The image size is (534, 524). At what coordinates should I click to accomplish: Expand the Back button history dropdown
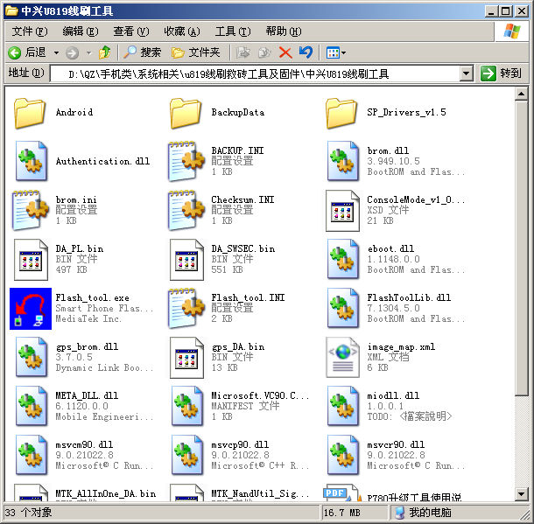point(56,52)
